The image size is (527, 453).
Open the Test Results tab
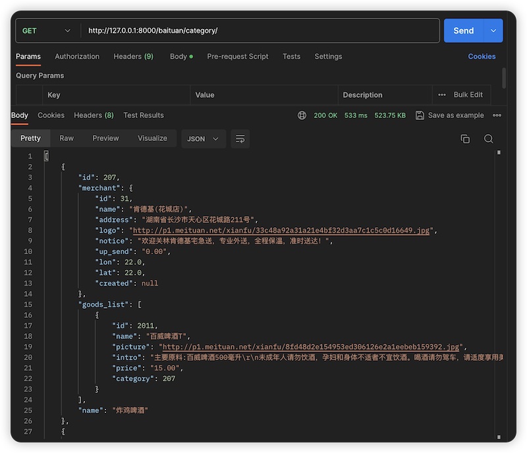pyautogui.click(x=144, y=115)
